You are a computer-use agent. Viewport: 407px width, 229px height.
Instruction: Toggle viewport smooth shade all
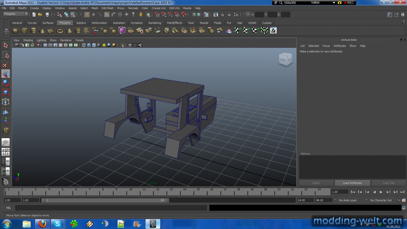click(89, 45)
